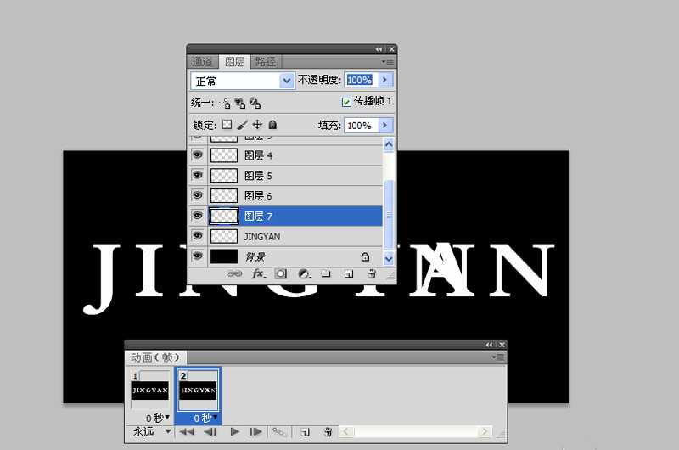679x450 pixels.
Task: Create a new layer in Layers panel
Action: 349,273
